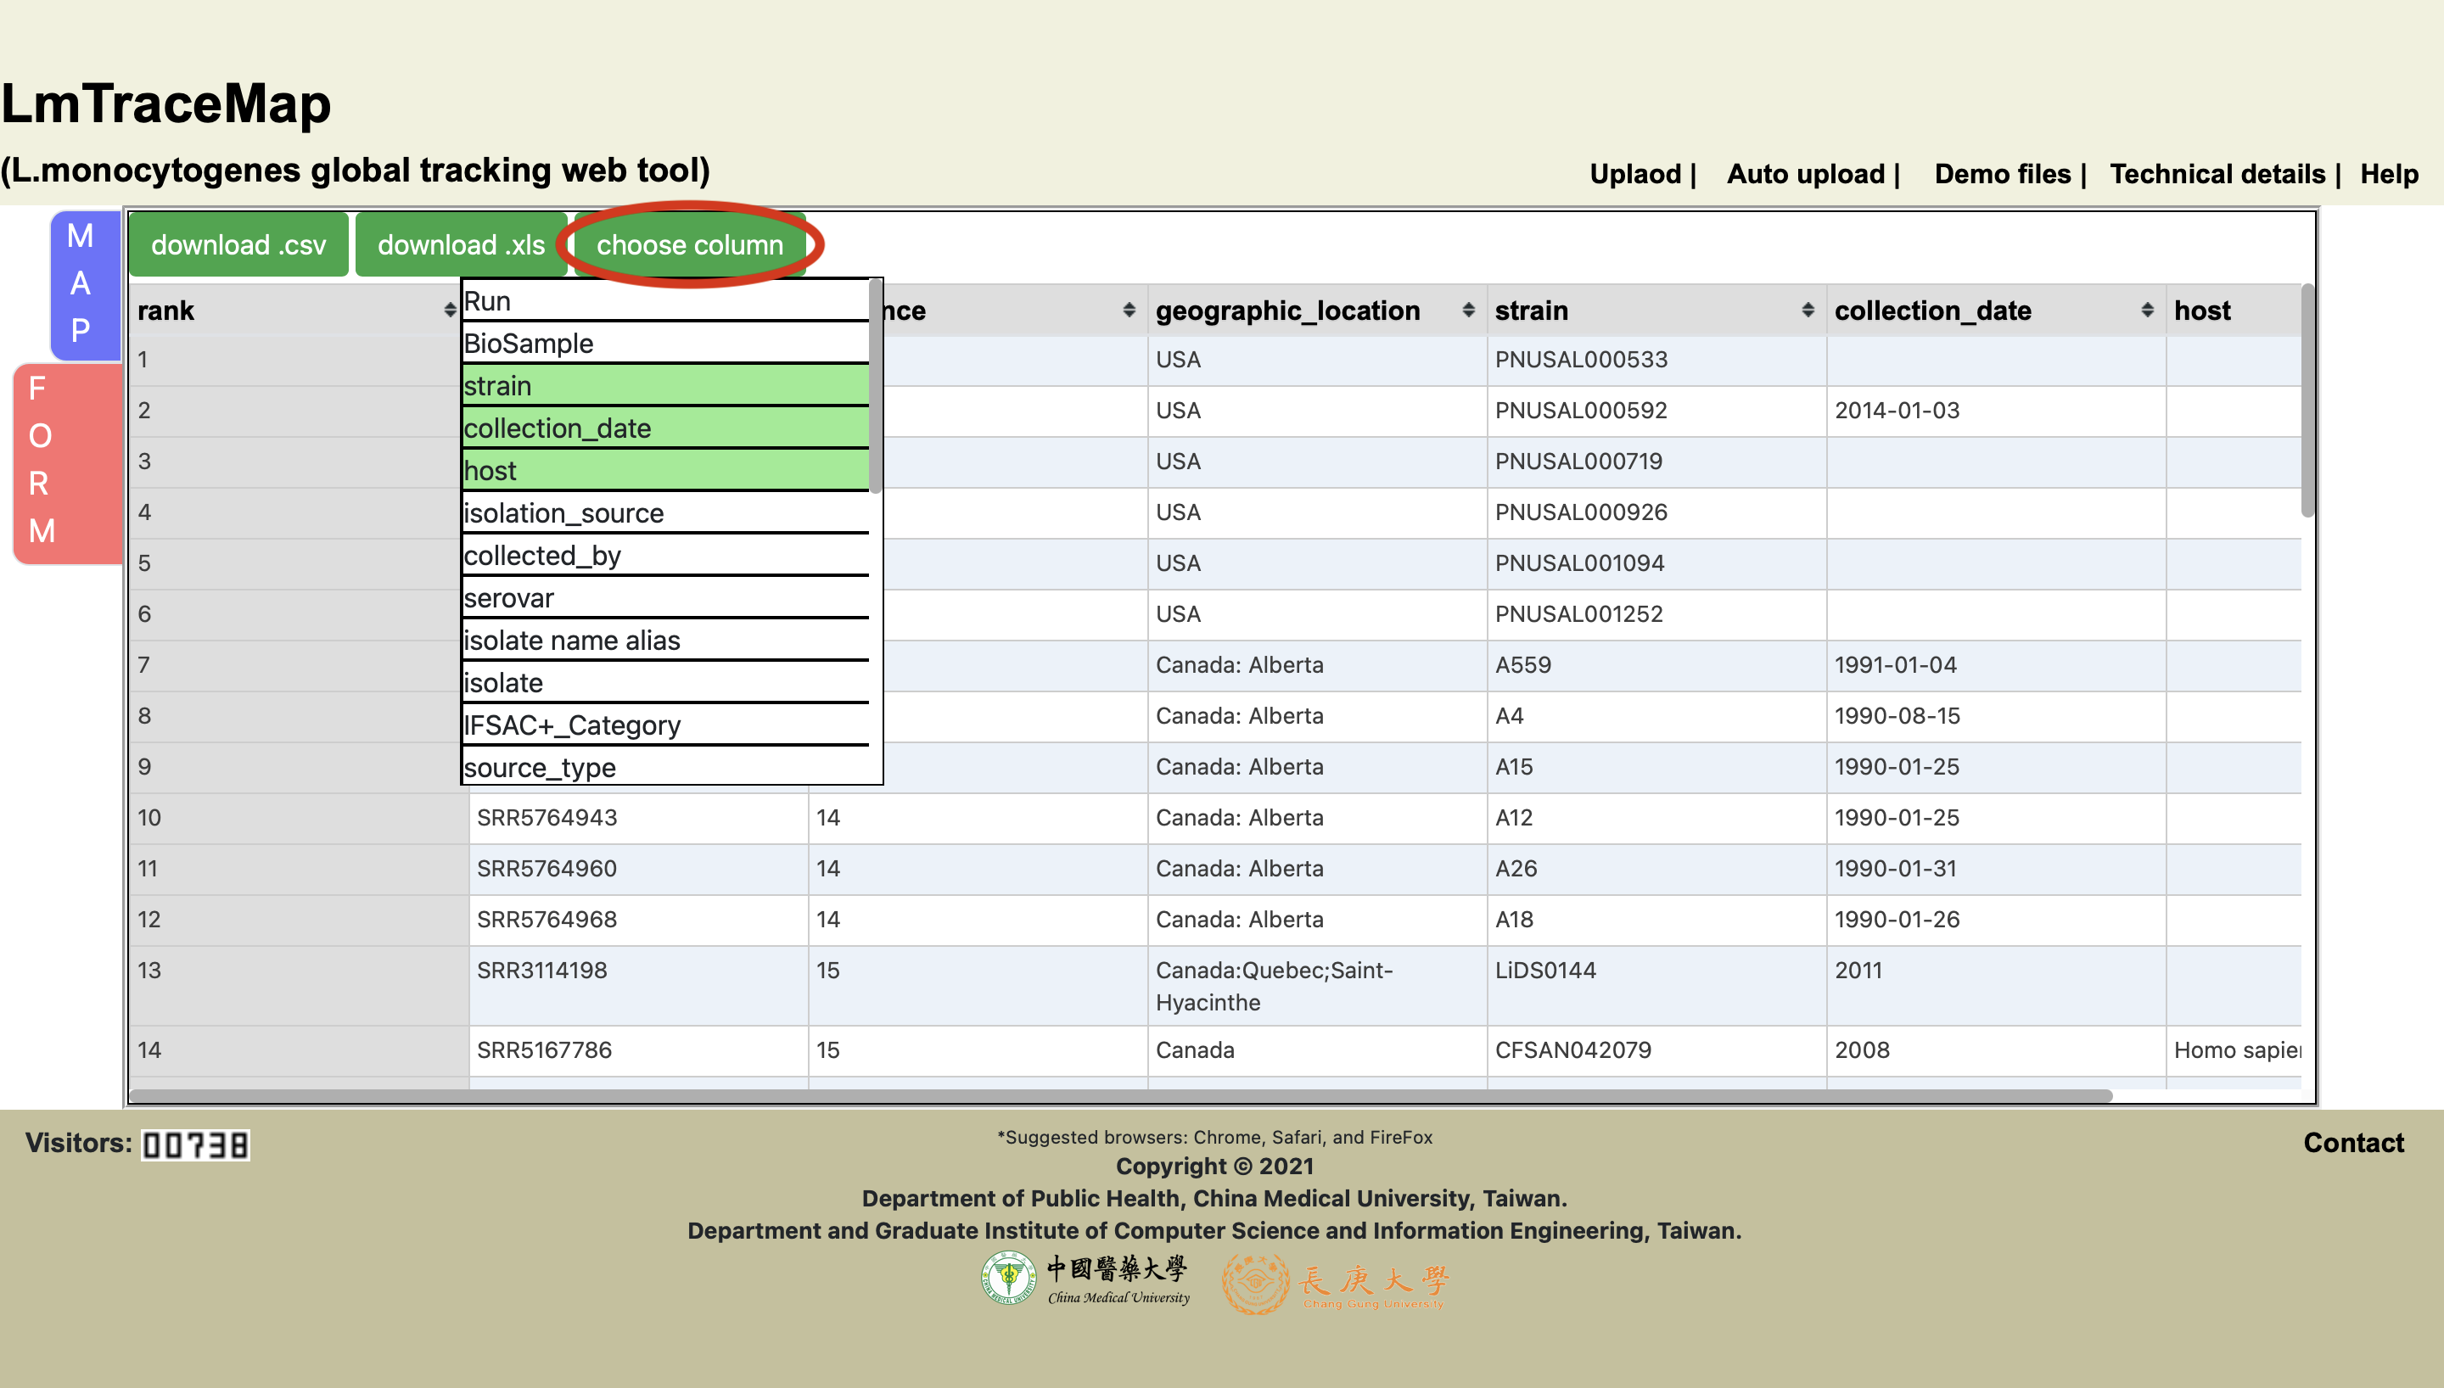Deselect the host column option

coord(665,471)
